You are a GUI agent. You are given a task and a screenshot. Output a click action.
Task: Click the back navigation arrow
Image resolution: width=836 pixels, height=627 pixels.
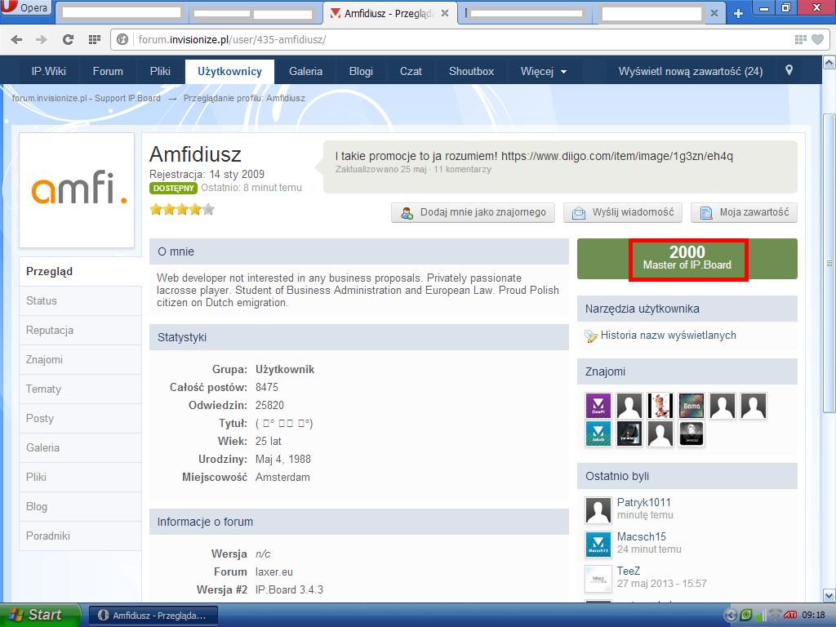click(16, 38)
